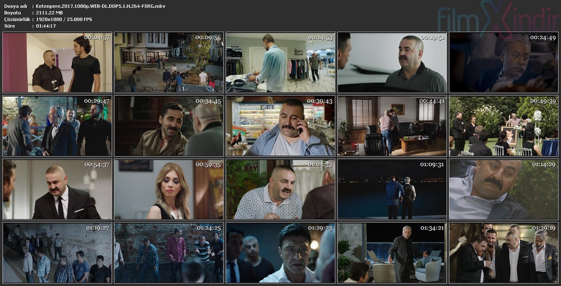This screenshot has height=286, width=561.
Task: View the screenshot timestamped 01:14:29
Action: tap(504, 189)
